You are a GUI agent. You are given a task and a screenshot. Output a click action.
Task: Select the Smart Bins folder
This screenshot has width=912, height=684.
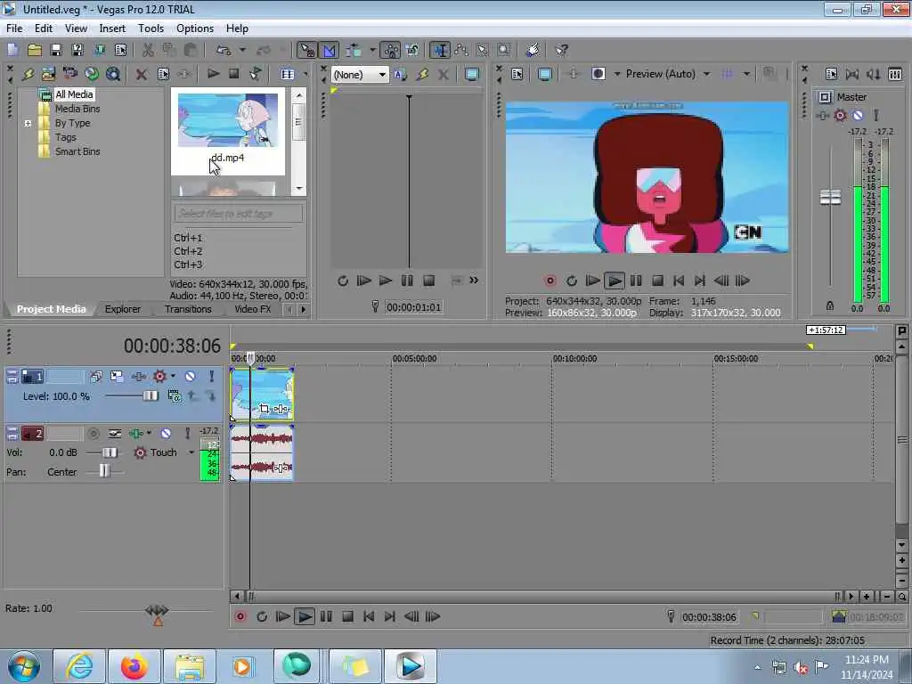click(77, 151)
